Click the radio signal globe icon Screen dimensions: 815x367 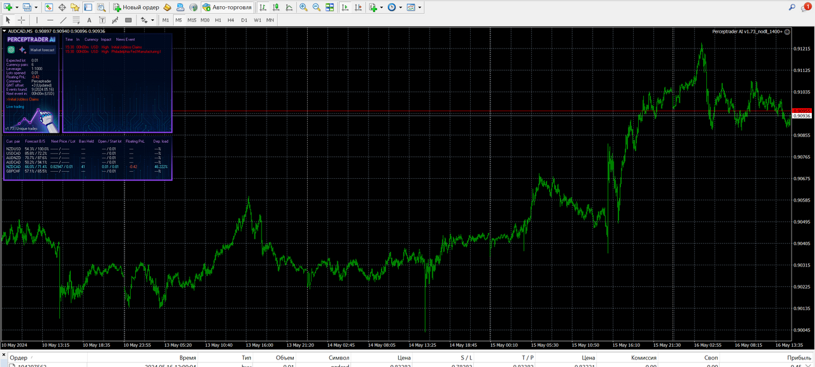(193, 8)
